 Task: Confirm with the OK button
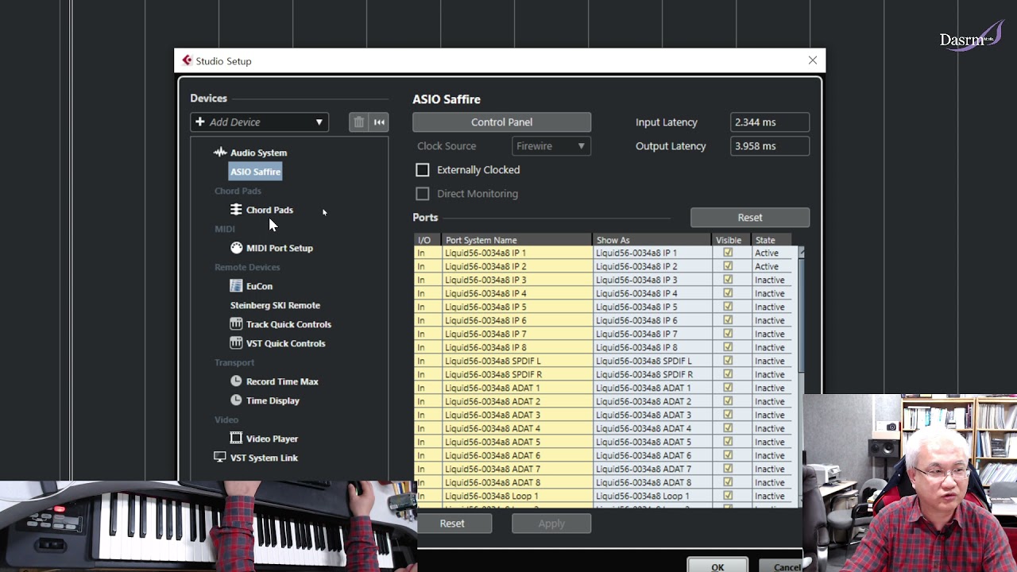coord(717,566)
